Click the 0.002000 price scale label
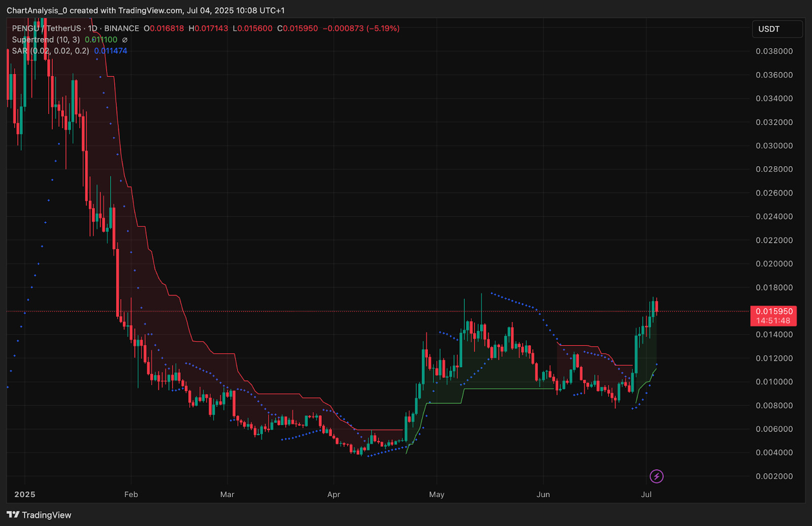 tap(774, 476)
